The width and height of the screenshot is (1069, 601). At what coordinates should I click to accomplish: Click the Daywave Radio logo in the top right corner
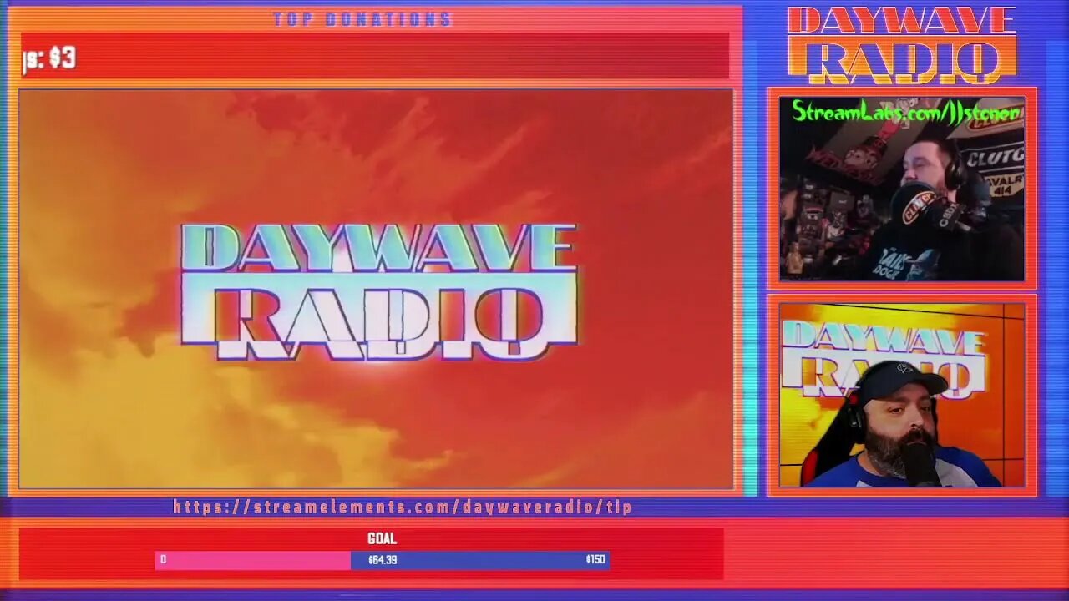pos(902,45)
